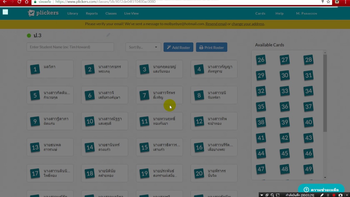The height and width of the screenshot is (197, 350).
Task: Select student card number 19
Action: [159, 173]
